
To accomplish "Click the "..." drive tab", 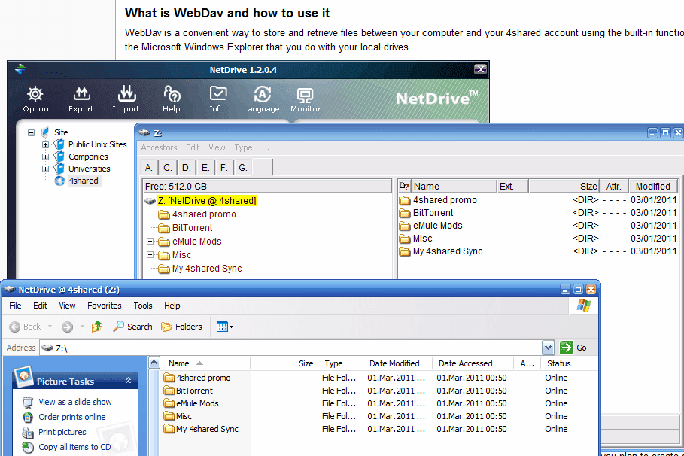I will click(262, 168).
